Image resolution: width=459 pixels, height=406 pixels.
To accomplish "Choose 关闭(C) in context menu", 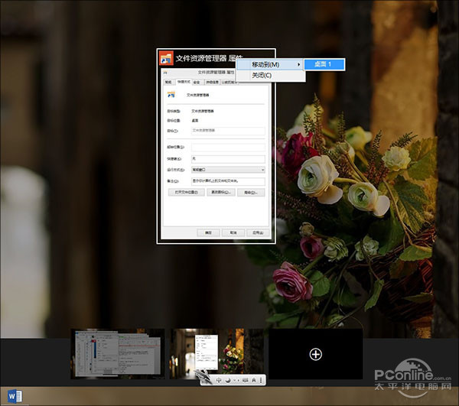I will point(262,75).
